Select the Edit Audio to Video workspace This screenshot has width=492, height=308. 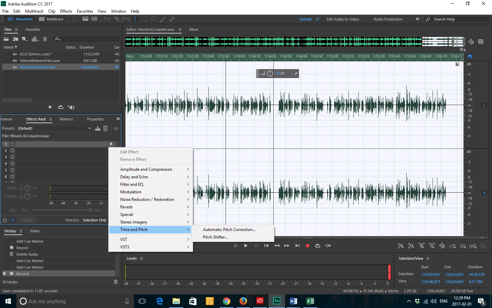coord(343,19)
